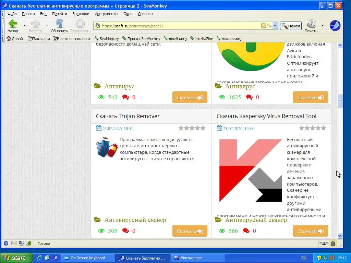Click the site identity icon beside the URL
351x263 pixels.
97,26
